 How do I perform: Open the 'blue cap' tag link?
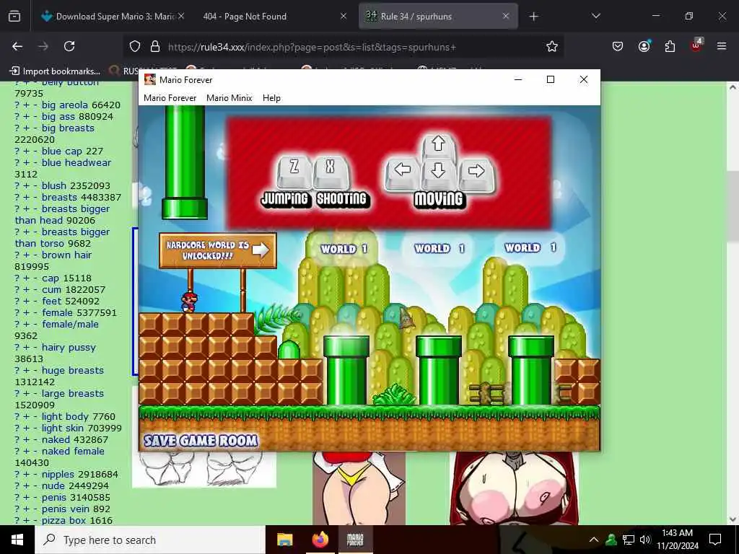(x=62, y=151)
